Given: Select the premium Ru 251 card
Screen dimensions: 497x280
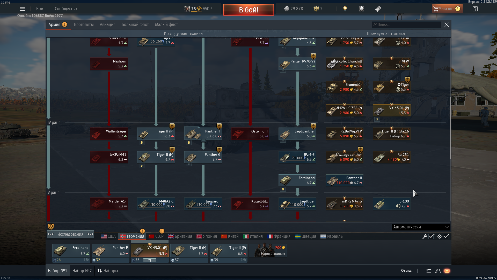Looking at the screenshot, I should click(x=392, y=157).
